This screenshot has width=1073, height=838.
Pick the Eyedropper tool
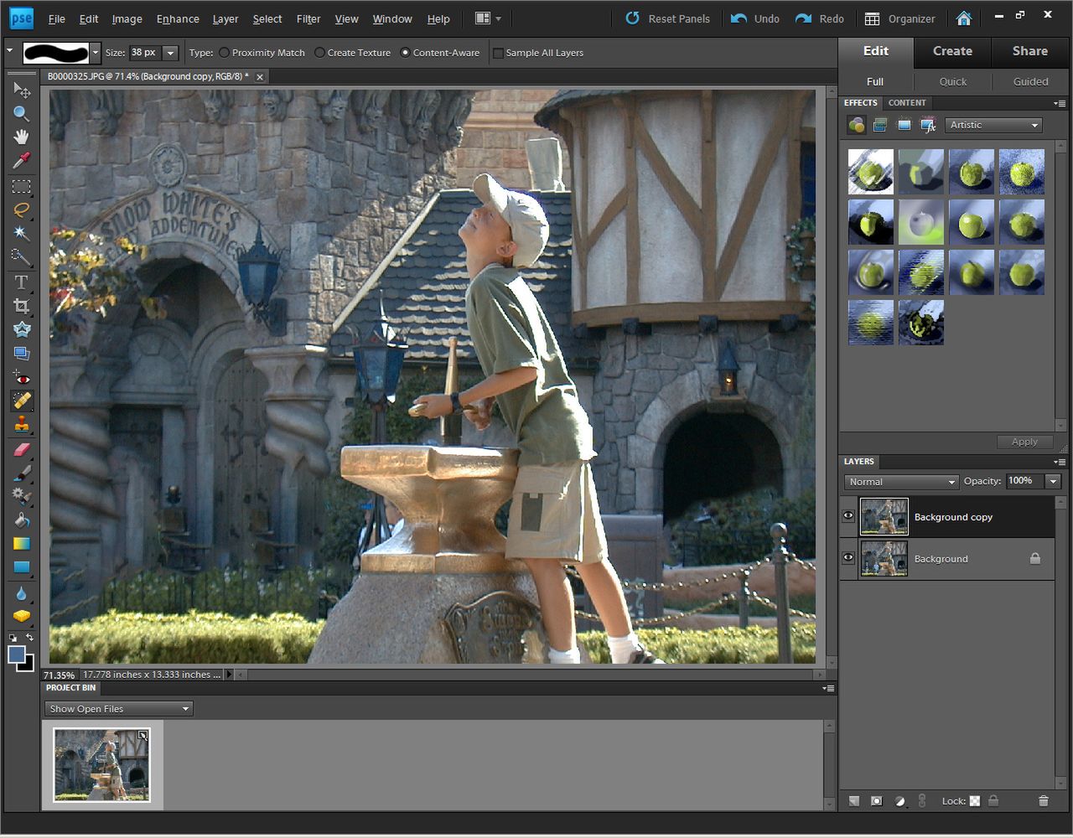(x=21, y=160)
